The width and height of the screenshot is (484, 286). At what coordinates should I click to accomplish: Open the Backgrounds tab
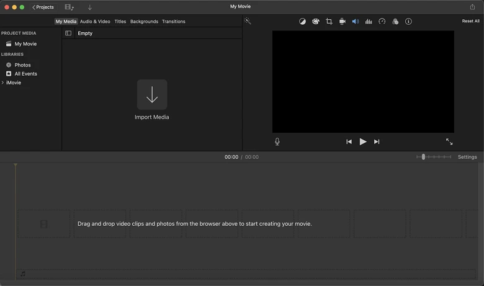pyautogui.click(x=144, y=21)
